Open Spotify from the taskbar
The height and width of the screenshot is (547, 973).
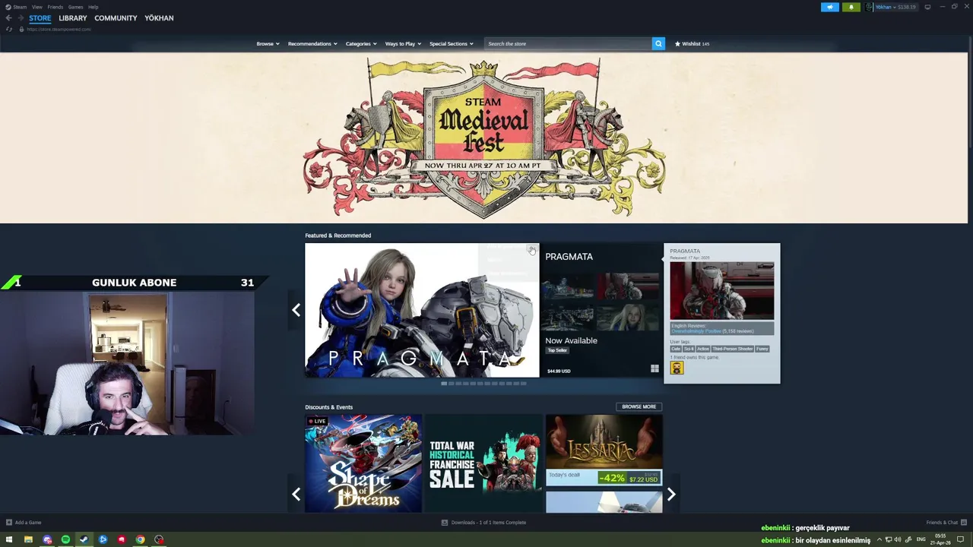[x=65, y=539]
